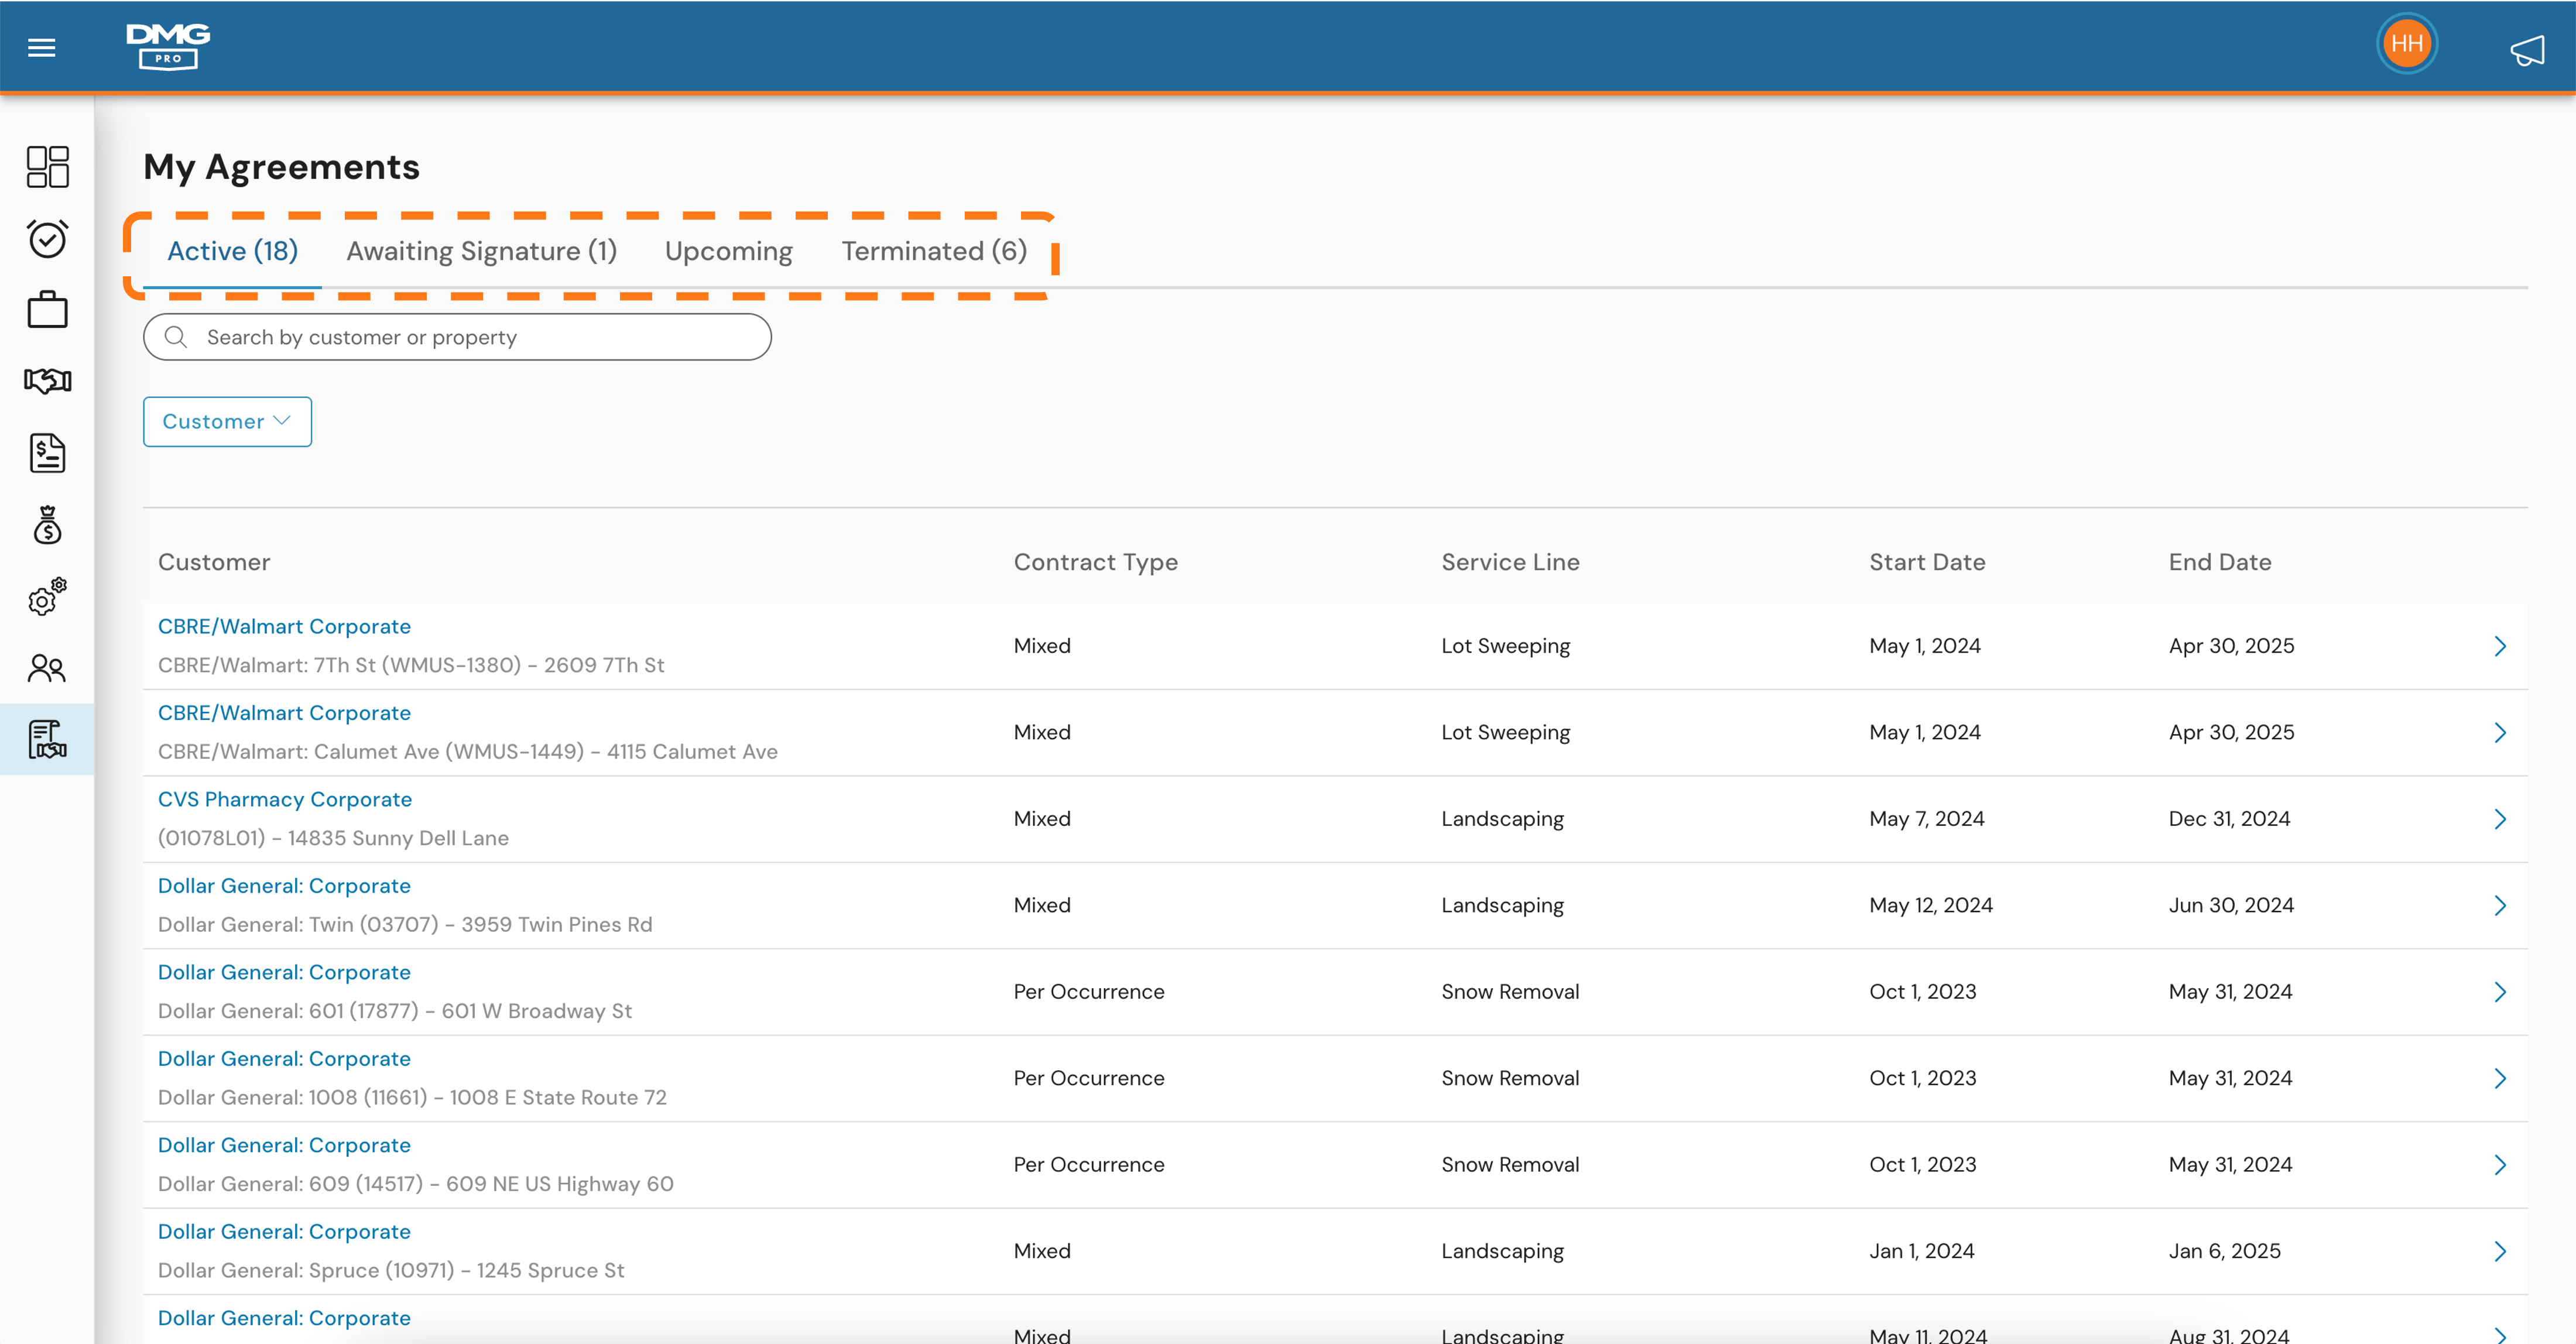Click Snow Removal in the Highway 60 row
Viewport: 2576px width, 1344px height.
1510,1165
